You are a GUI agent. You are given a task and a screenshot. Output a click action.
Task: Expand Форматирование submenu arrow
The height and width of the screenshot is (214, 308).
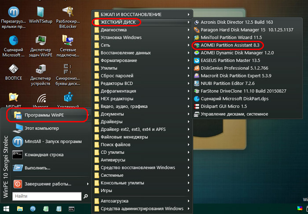(188, 61)
